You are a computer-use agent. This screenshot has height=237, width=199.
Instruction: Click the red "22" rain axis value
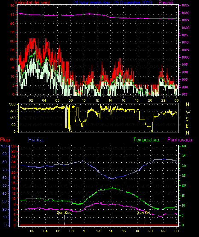(14, 167)
